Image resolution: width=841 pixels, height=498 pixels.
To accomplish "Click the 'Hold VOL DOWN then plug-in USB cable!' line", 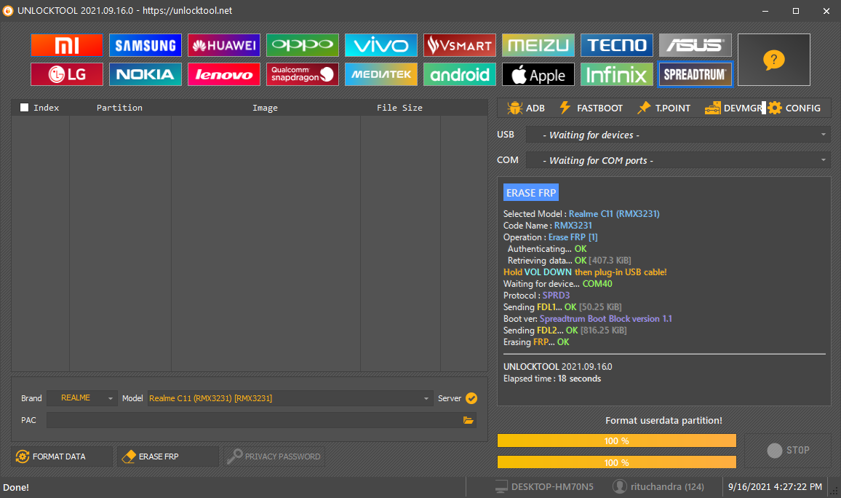I will coord(585,272).
